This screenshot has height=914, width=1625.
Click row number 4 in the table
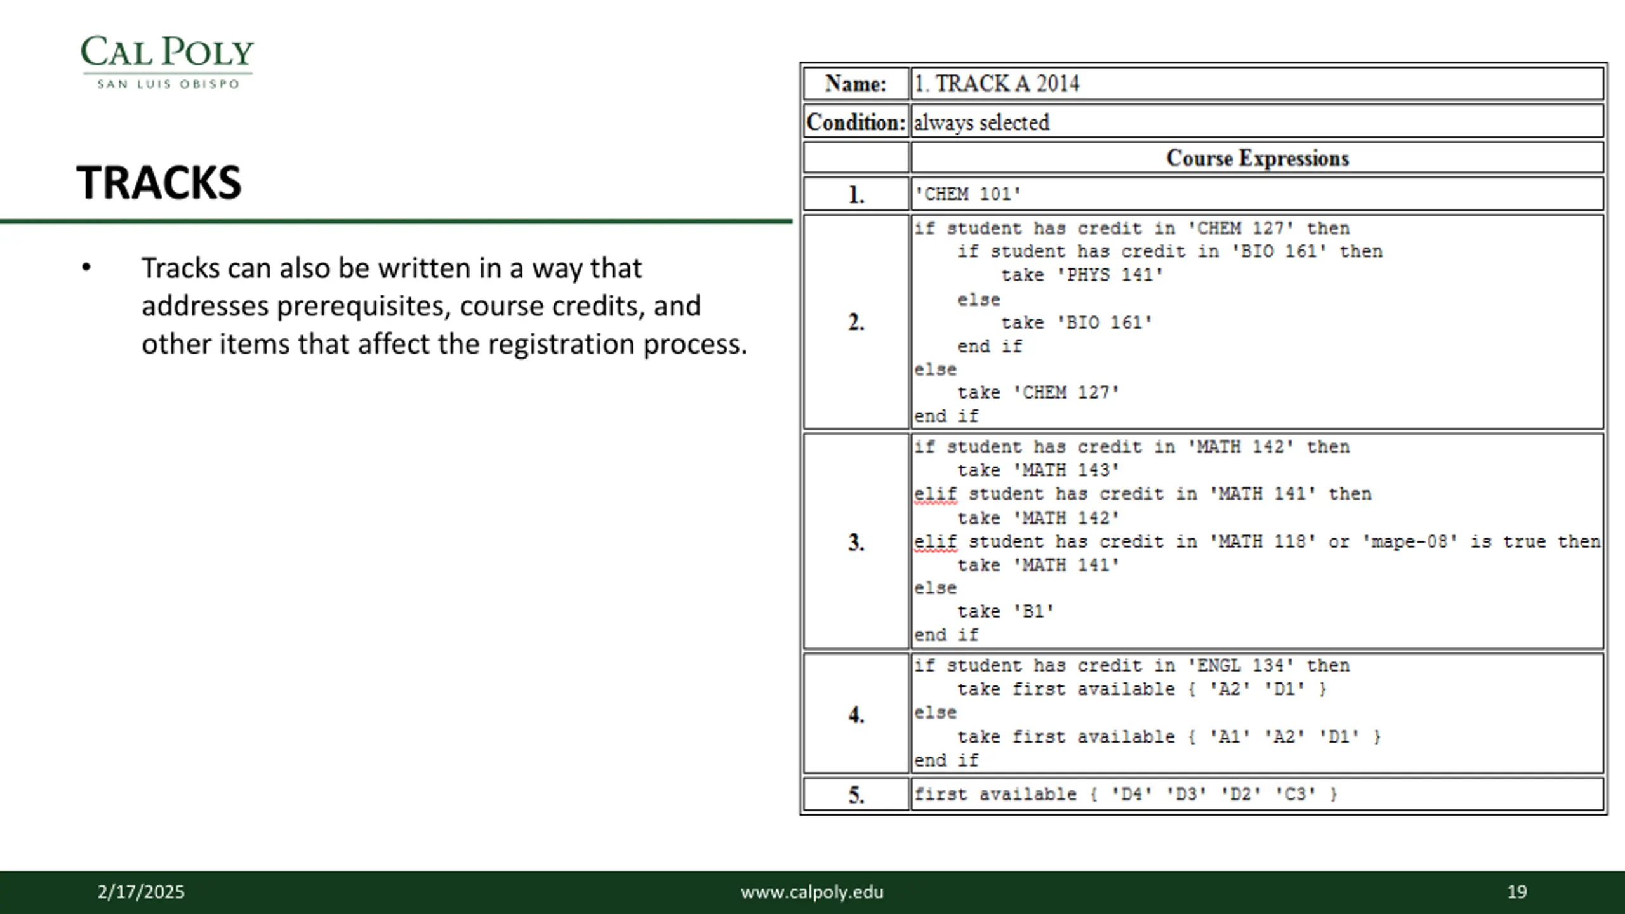[x=856, y=714]
